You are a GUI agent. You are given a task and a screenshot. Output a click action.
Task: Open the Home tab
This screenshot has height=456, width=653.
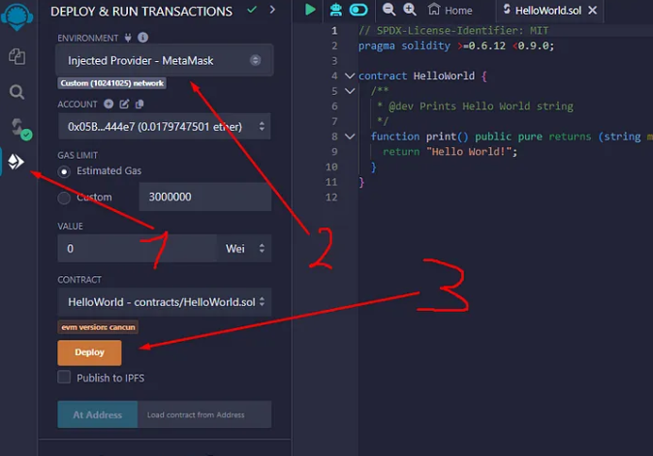pyautogui.click(x=450, y=10)
